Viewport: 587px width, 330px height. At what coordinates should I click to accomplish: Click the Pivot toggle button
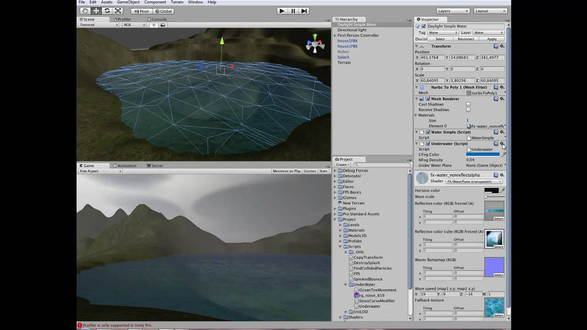(141, 11)
